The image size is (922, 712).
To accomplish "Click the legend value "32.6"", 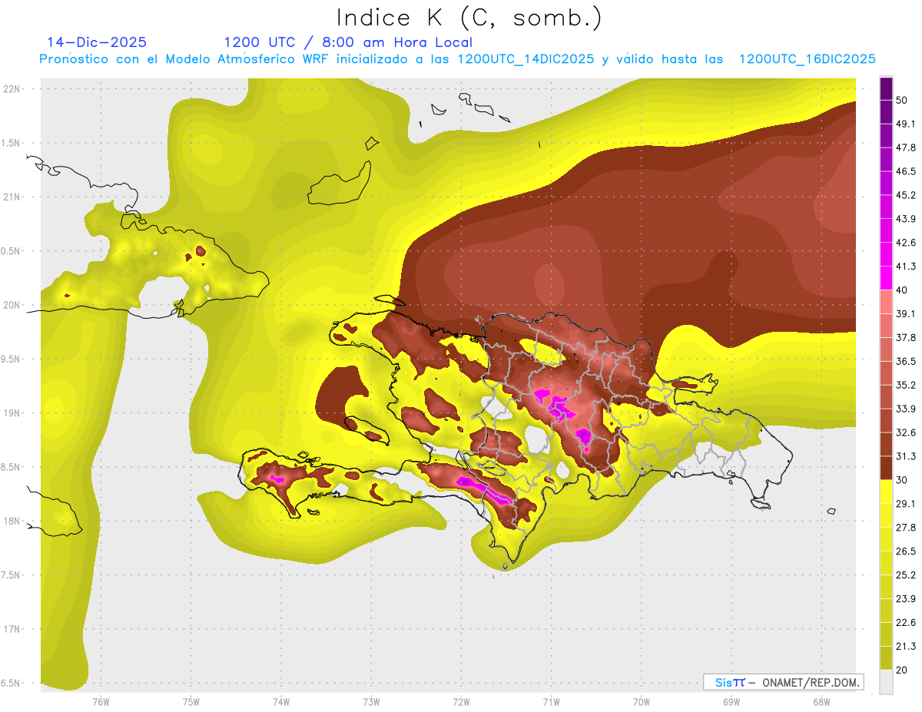I will pos(906,432).
